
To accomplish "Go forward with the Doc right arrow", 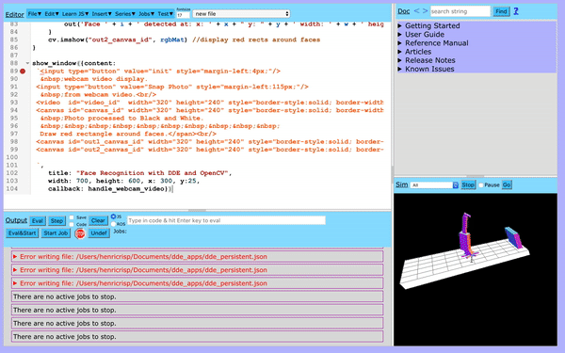I will coord(426,11).
